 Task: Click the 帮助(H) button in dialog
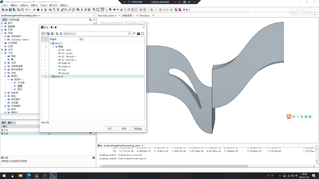pos(138,129)
